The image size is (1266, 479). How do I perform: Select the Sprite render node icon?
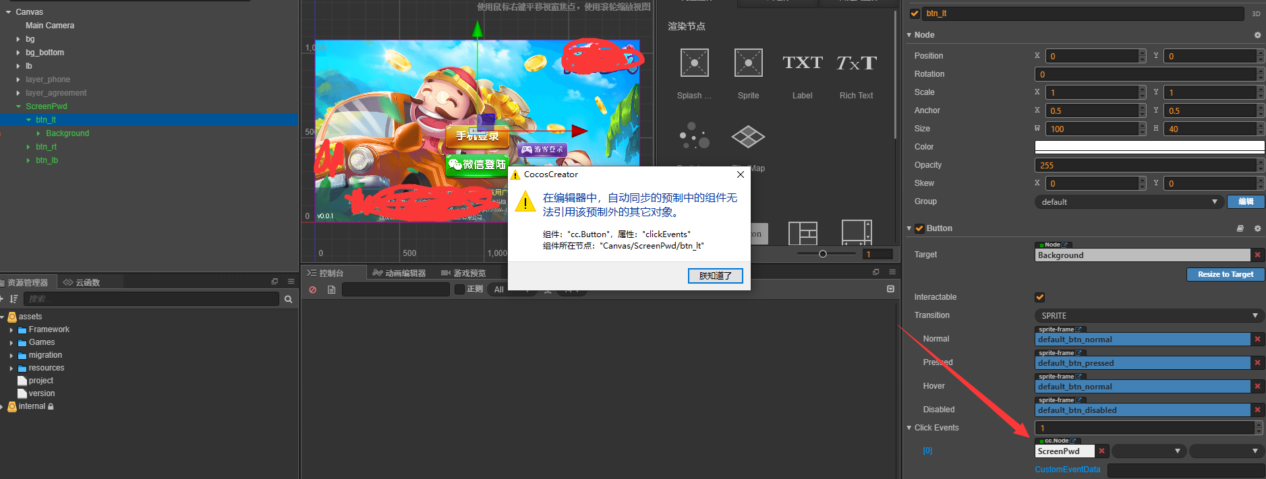click(x=748, y=63)
